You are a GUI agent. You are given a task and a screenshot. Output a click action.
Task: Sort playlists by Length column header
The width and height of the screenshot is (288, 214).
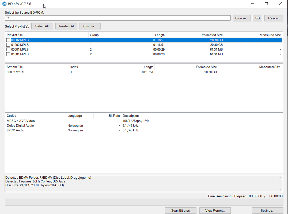(x=137, y=35)
